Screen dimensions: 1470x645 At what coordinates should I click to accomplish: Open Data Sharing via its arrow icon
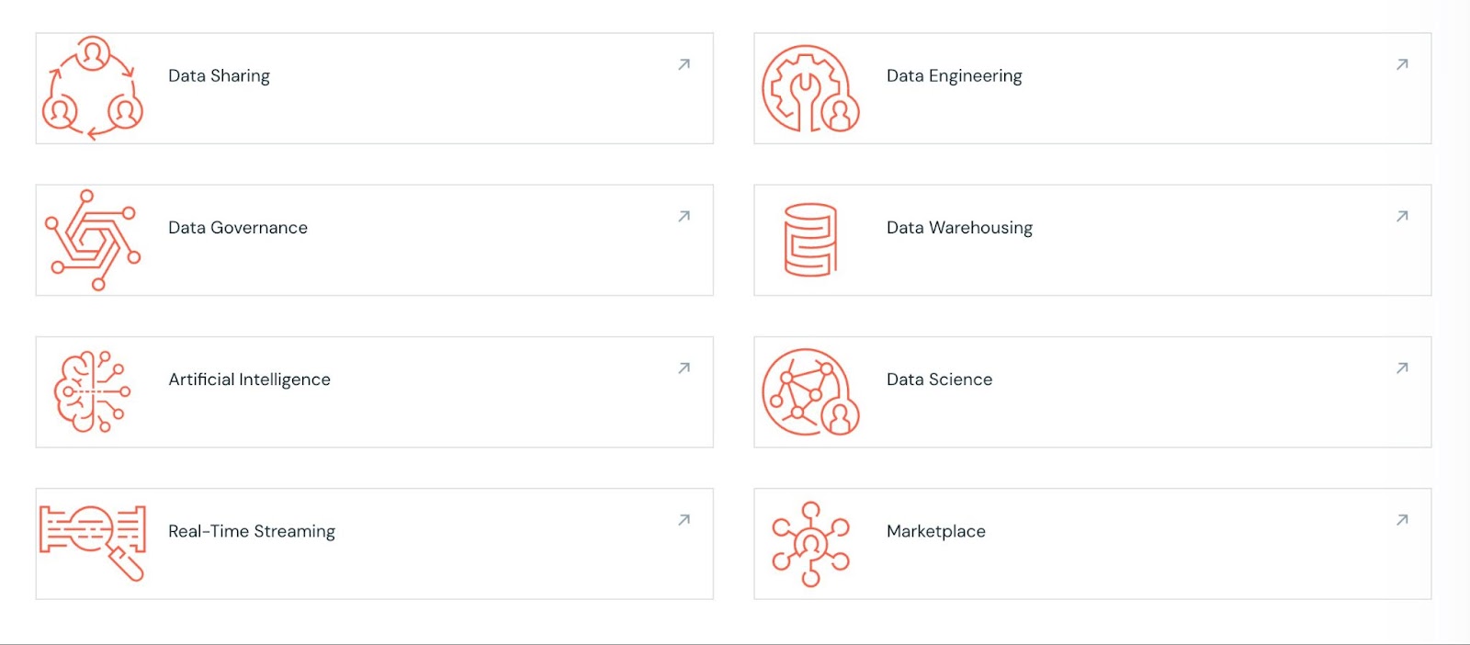(684, 64)
